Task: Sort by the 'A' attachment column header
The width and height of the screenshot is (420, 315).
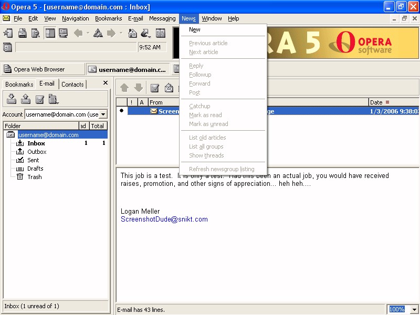Action: pyautogui.click(x=142, y=102)
